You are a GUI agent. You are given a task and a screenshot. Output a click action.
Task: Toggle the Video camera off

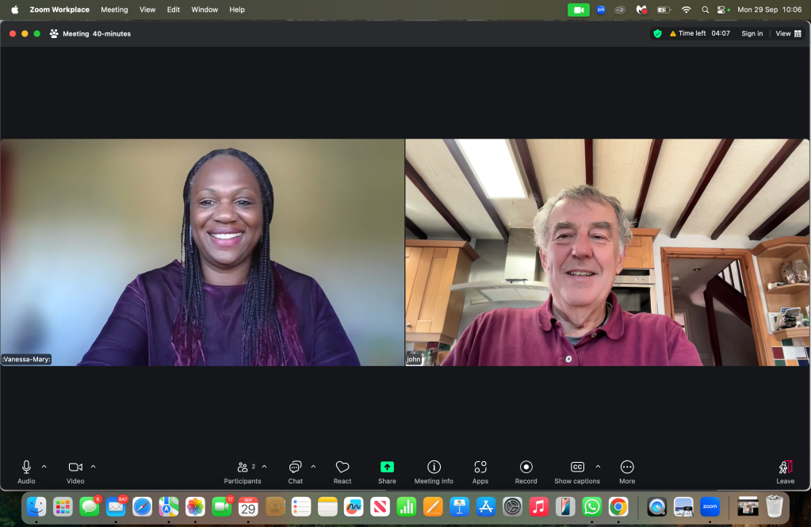tap(75, 468)
